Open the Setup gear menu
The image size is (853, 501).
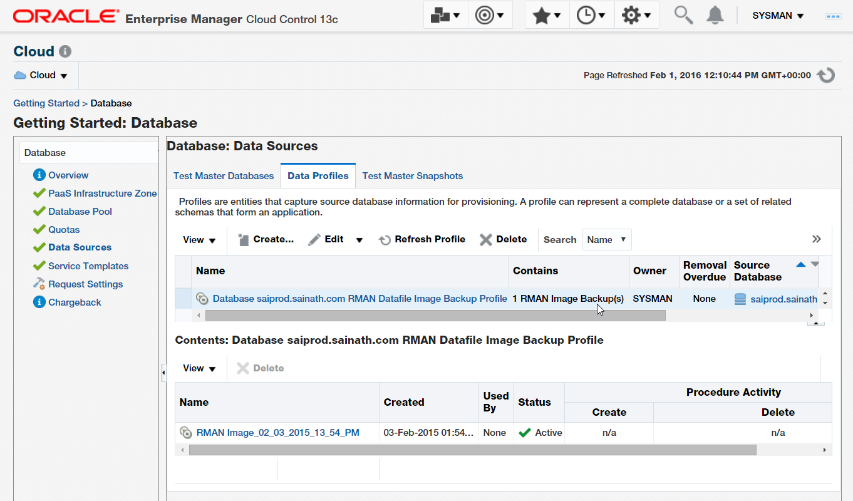pos(636,15)
